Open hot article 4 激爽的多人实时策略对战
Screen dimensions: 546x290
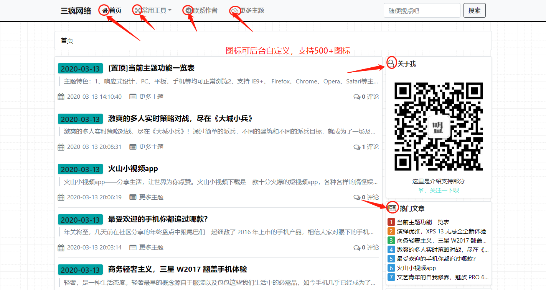pyautogui.click(x=443, y=249)
